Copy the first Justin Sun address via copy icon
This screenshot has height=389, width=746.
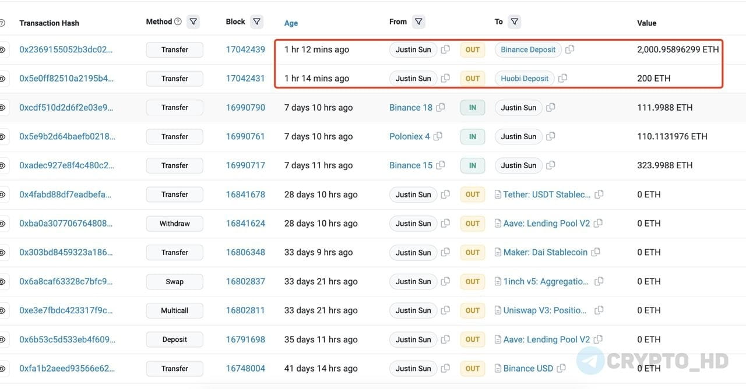click(x=445, y=49)
